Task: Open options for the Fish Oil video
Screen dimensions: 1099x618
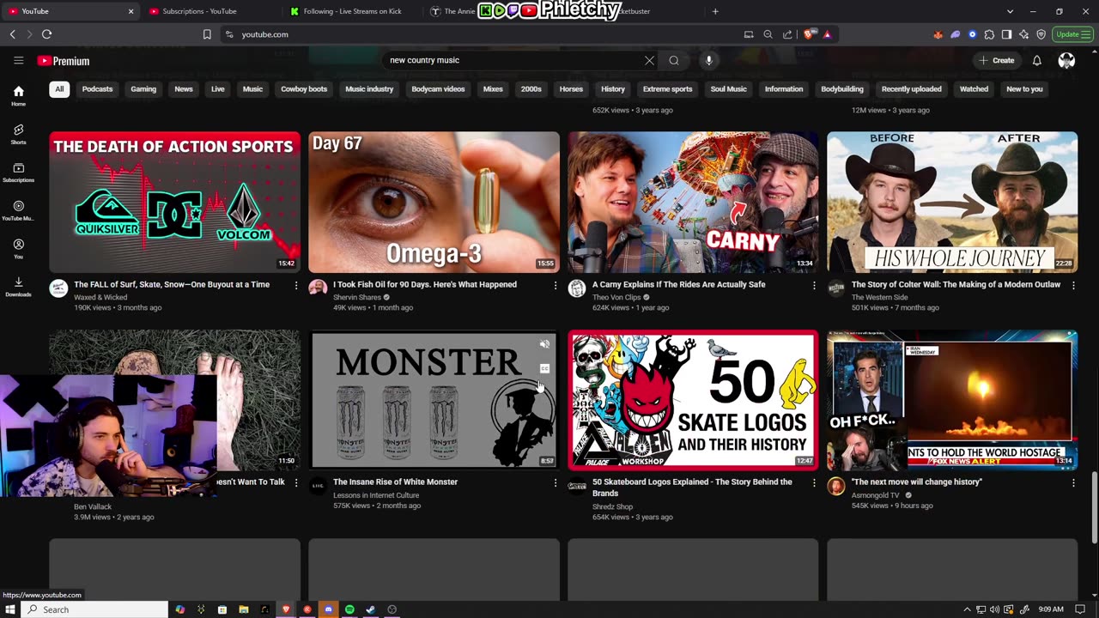Action: tap(556, 285)
